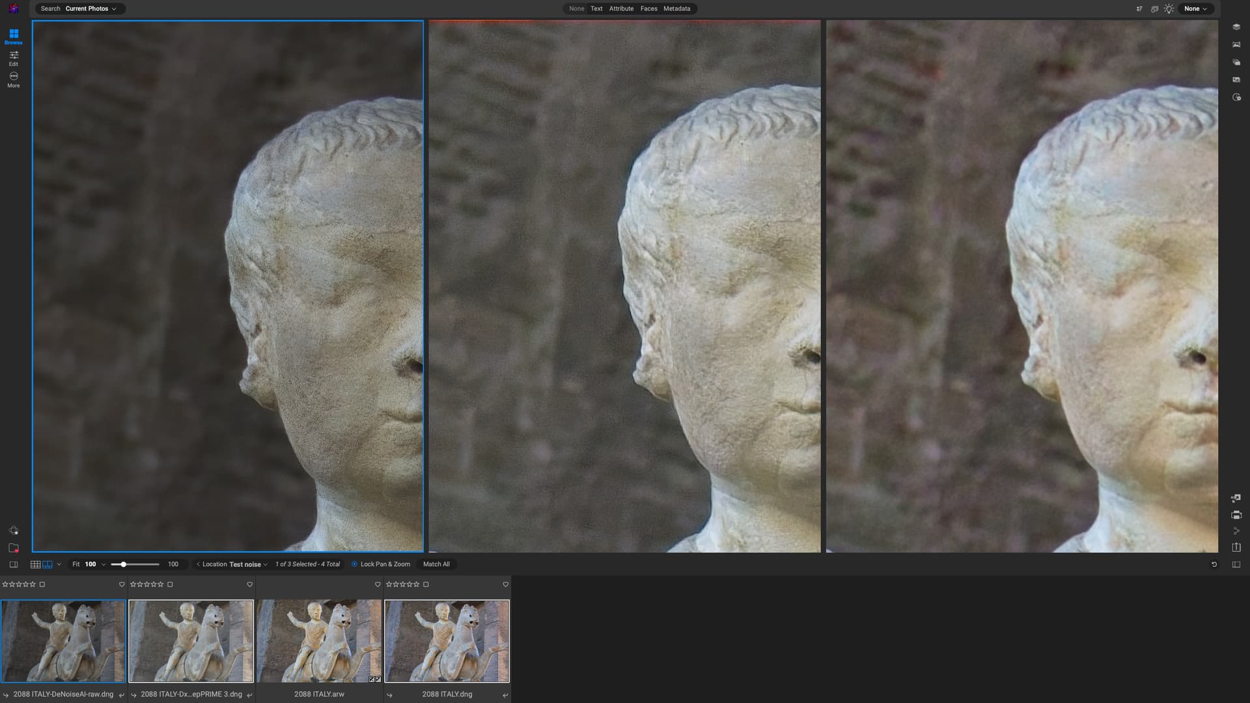Toggle Lock Pan & Zoom radio button
This screenshot has width=1250, height=703.
(x=355, y=564)
